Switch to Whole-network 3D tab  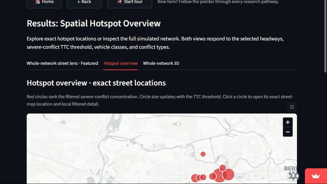[x=161, y=63]
